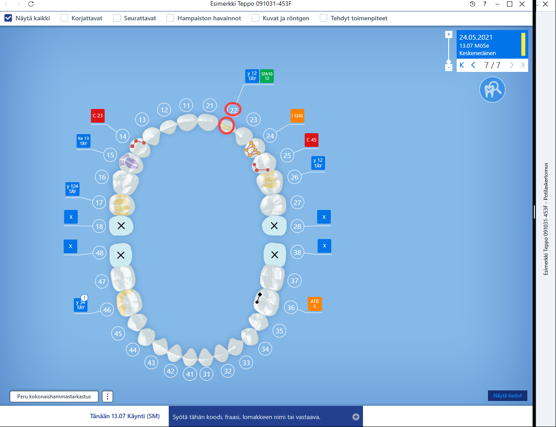Select the green SFA10 12 tag
This screenshot has width=556, height=427.
point(267,76)
